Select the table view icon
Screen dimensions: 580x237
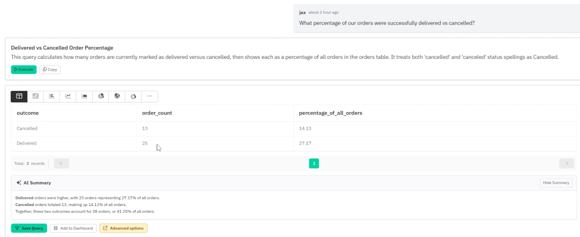[x=19, y=96]
